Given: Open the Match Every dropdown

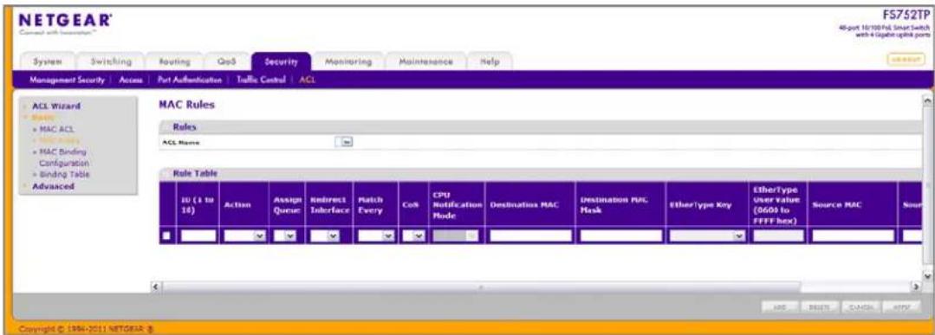Looking at the screenshot, I should coord(376,236).
